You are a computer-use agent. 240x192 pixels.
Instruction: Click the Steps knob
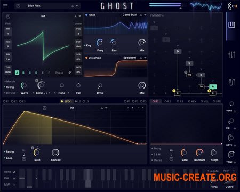click(214, 153)
